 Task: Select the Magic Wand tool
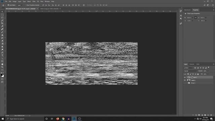2,21
